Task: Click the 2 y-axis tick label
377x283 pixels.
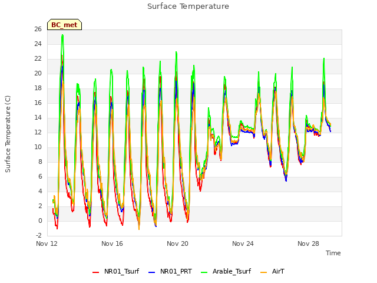Action: [x=40, y=206]
